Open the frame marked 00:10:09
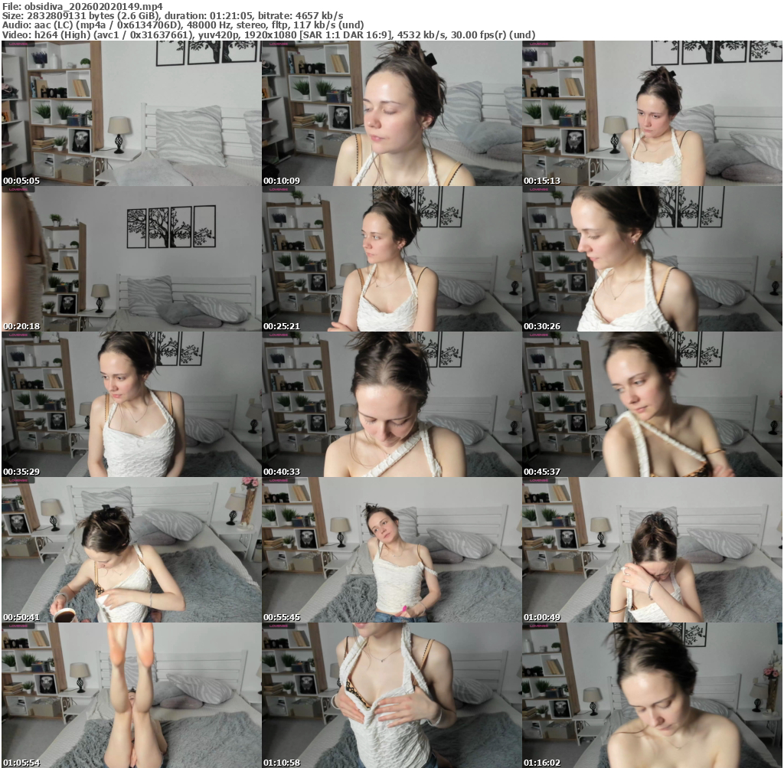Screen dimensions: 784x768 391,113
